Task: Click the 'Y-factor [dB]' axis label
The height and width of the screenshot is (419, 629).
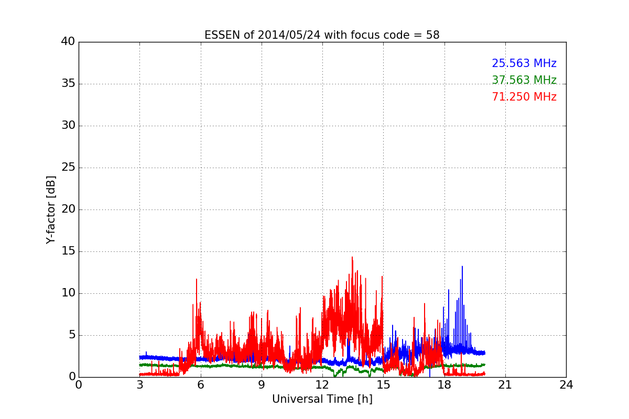Action: coord(51,210)
